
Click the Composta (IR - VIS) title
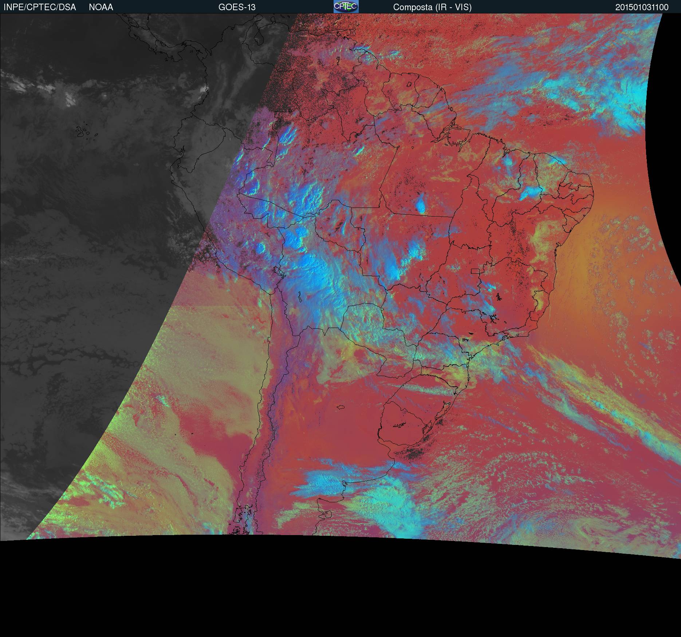(x=432, y=7)
